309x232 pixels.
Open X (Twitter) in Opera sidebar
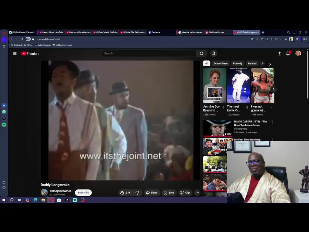(4, 118)
